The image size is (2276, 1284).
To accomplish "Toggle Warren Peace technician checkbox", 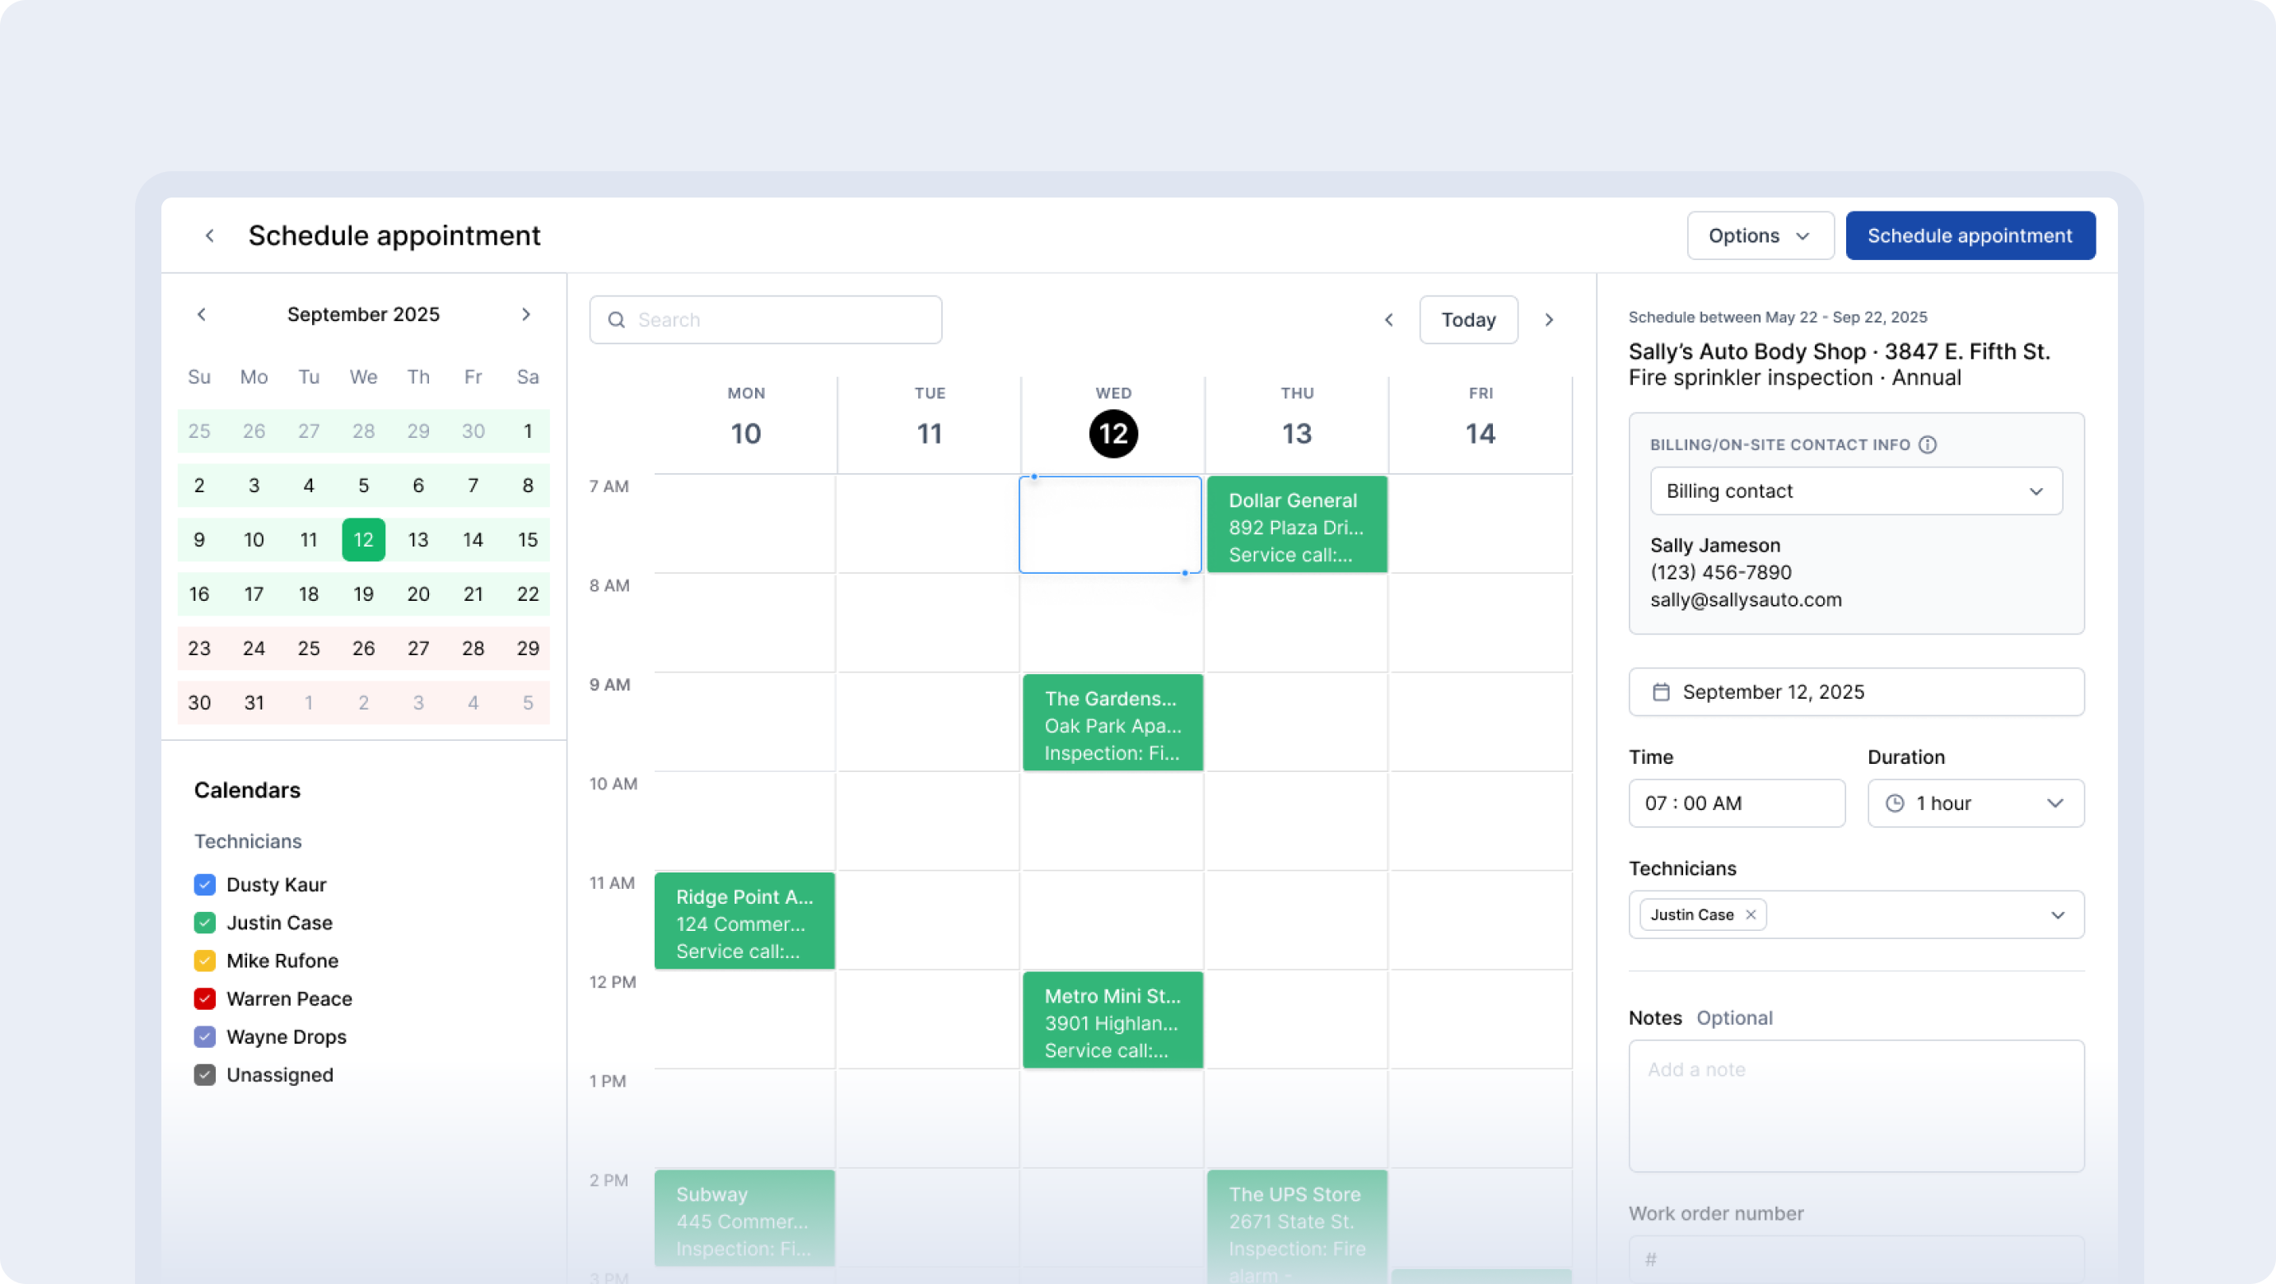I will coord(205,998).
